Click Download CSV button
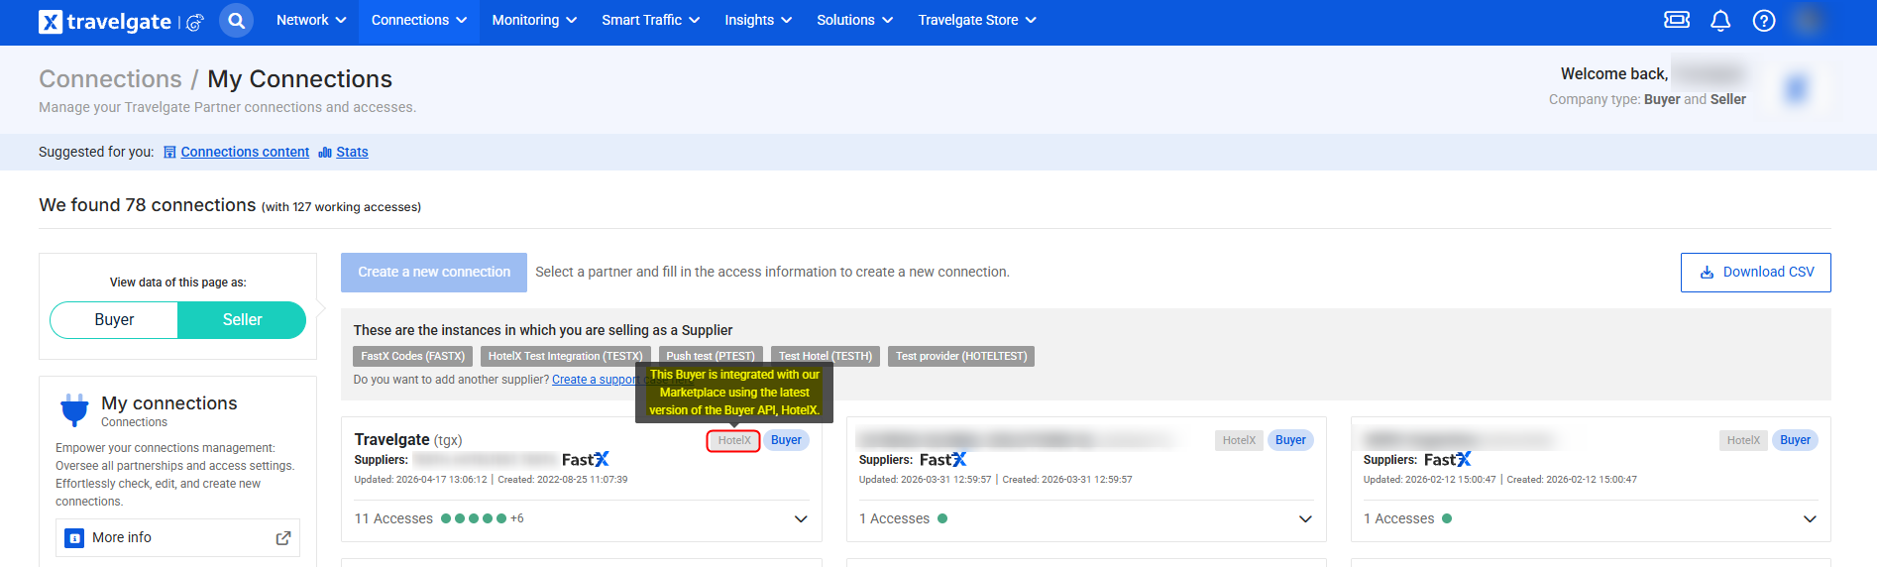The height and width of the screenshot is (567, 1877). click(x=1755, y=273)
